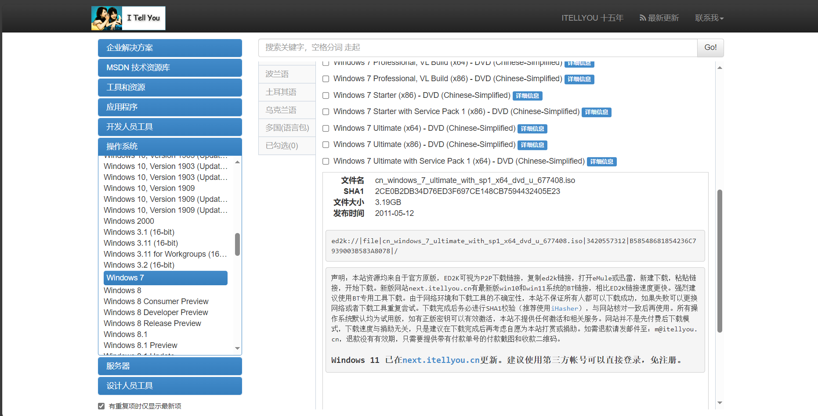
Task: Select Windows 8.1 in the list
Action: coord(126,334)
